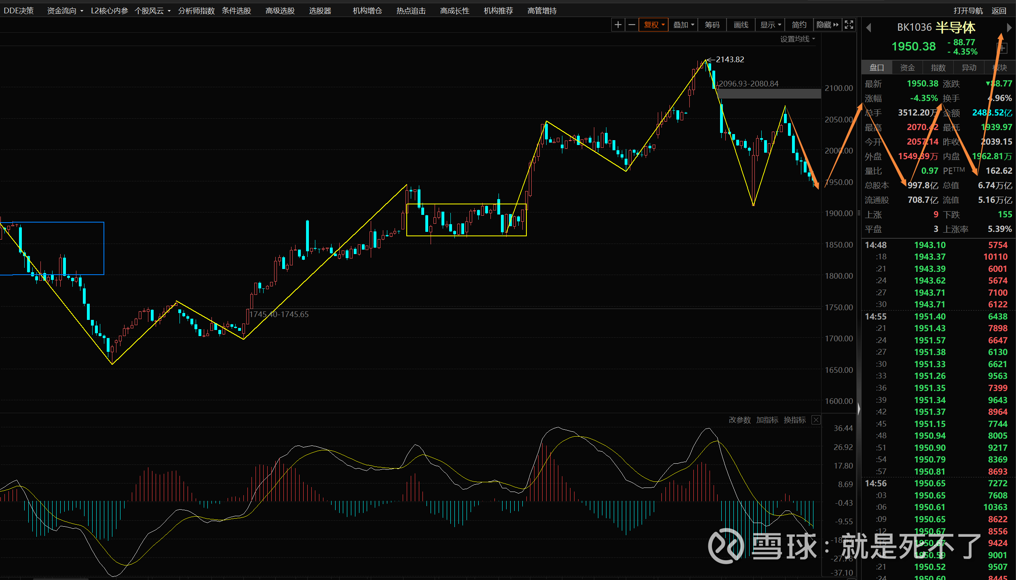Expand the 叠加 overlay dropdown
This screenshot has height=580, width=1016.
[683, 25]
